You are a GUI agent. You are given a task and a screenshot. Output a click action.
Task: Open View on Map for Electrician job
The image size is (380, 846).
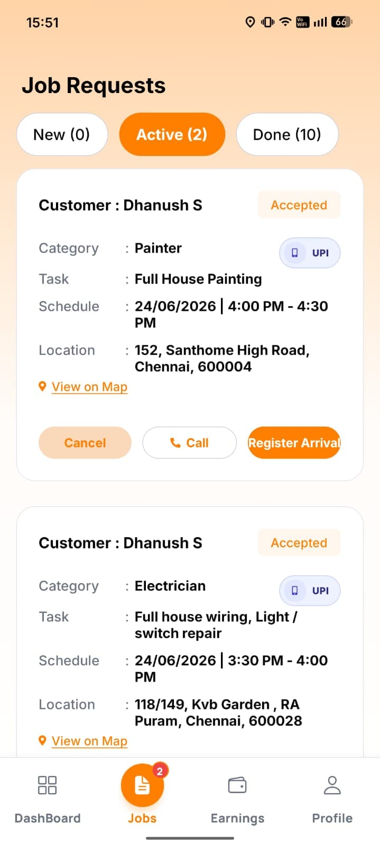(89, 741)
